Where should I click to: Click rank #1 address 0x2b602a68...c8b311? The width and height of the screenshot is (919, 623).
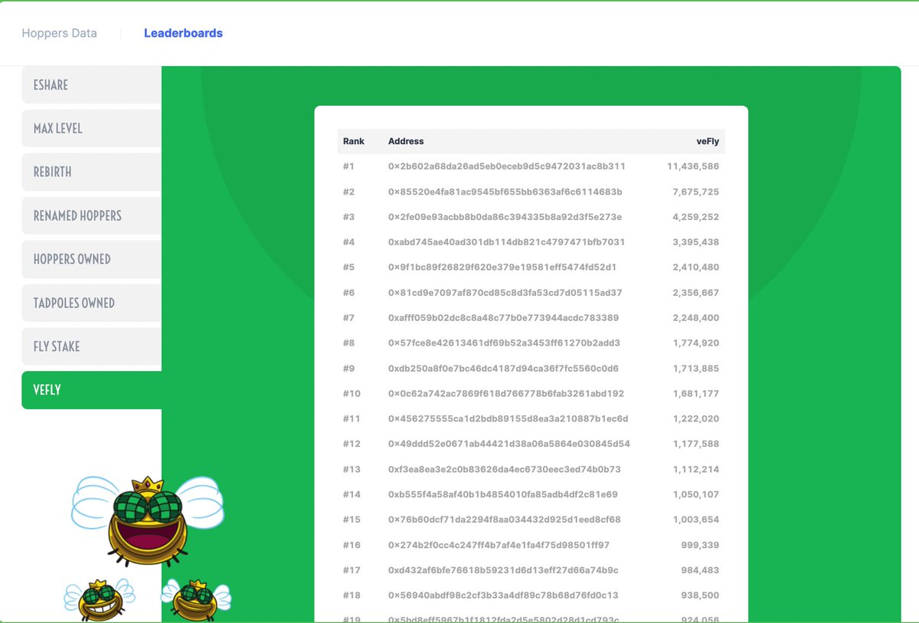[507, 166]
